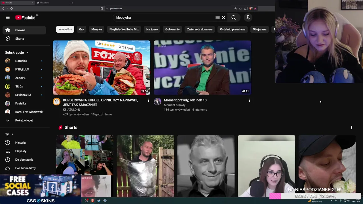Bookmark this page icon
Screen dimensions: 363x204
tap(102, 8)
